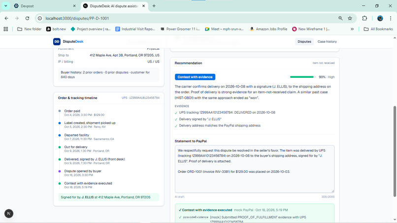Open the apps grid shortcut

click(x=6, y=29)
